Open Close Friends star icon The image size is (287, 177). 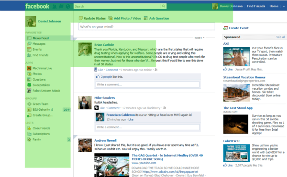click(x=29, y=128)
